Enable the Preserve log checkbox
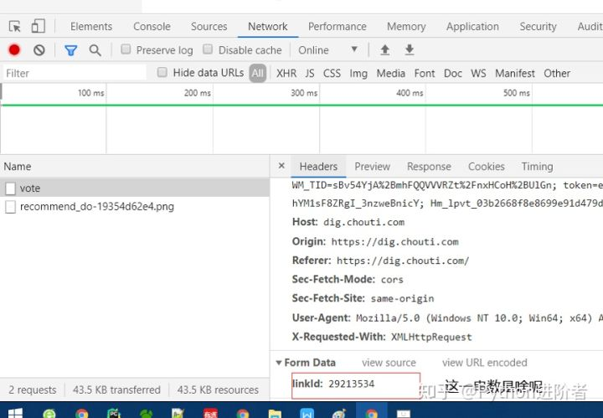Image resolution: width=603 pixels, height=418 pixels. pyautogui.click(x=126, y=49)
